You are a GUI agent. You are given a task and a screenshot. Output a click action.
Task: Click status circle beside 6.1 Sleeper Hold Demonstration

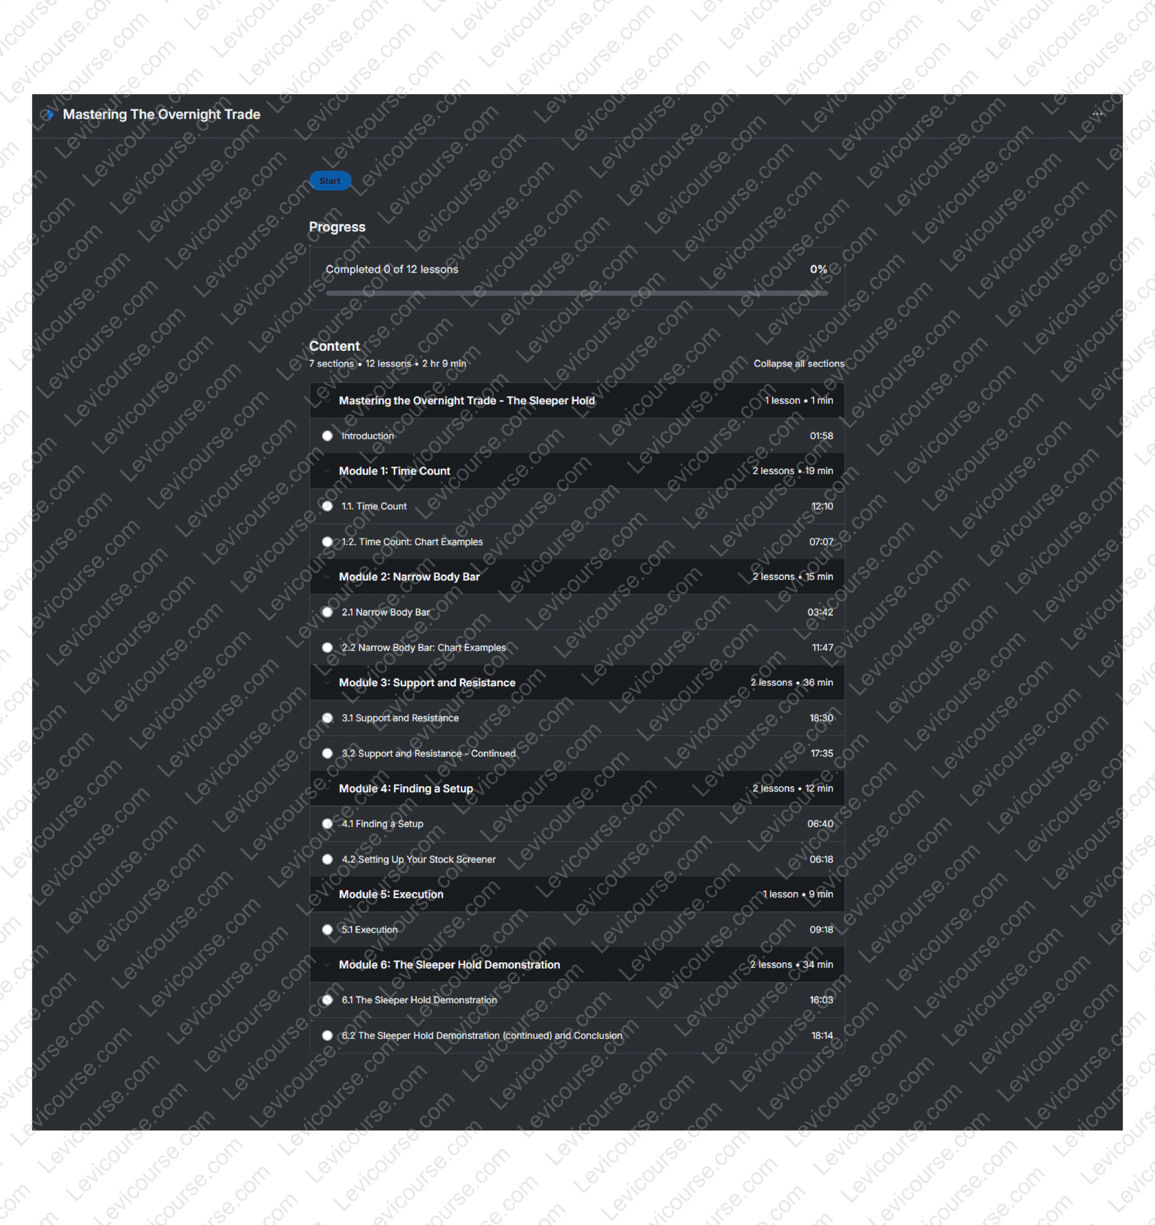327,1000
